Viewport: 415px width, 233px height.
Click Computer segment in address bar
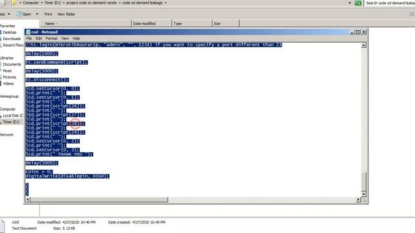pos(30,3)
